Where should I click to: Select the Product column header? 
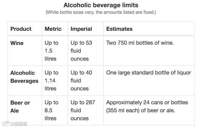21,29
